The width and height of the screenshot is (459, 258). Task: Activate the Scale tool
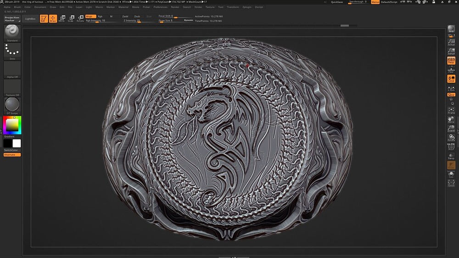pos(71,19)
